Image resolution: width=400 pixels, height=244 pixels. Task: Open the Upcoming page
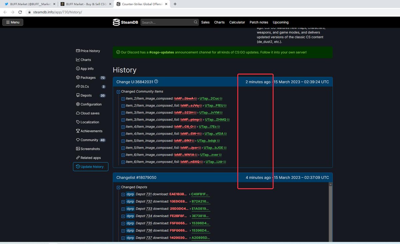point(280,22)
